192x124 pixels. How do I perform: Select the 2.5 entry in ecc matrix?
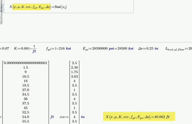click(74, 63)
